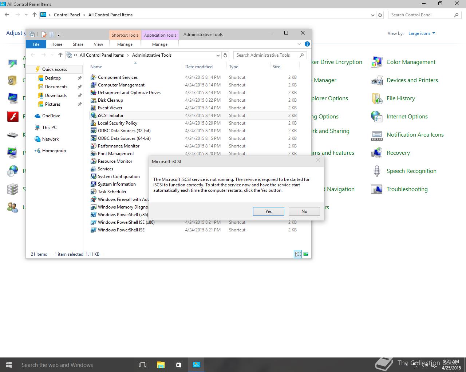Click No in the Microsoft iSCSI dialog
Screen dimensions: 466x372
coord(304,211)
